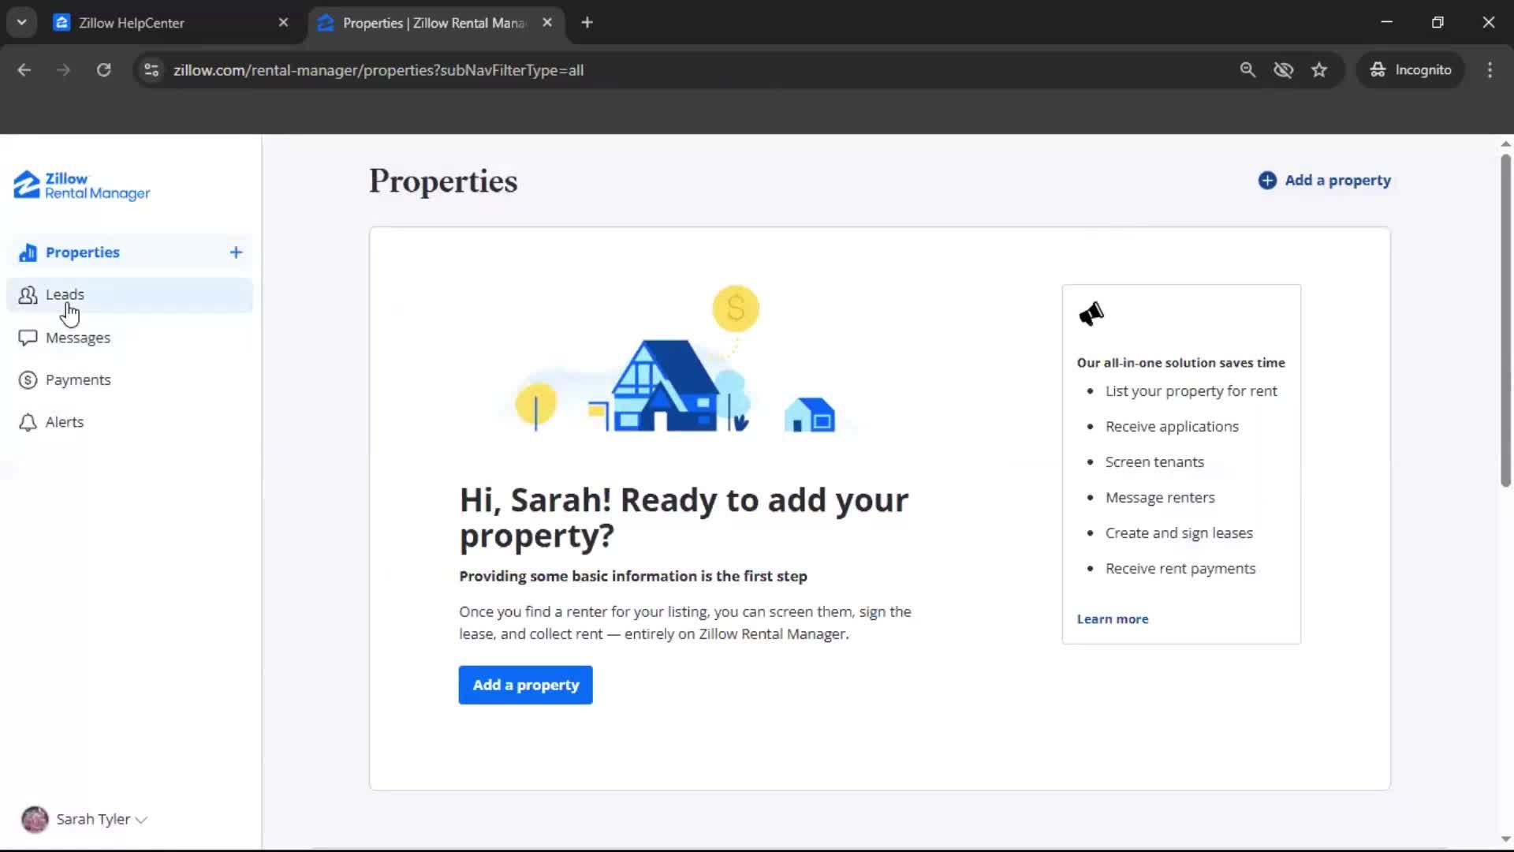Toggle third-party cookies blocking icon

click(1284, 69)
